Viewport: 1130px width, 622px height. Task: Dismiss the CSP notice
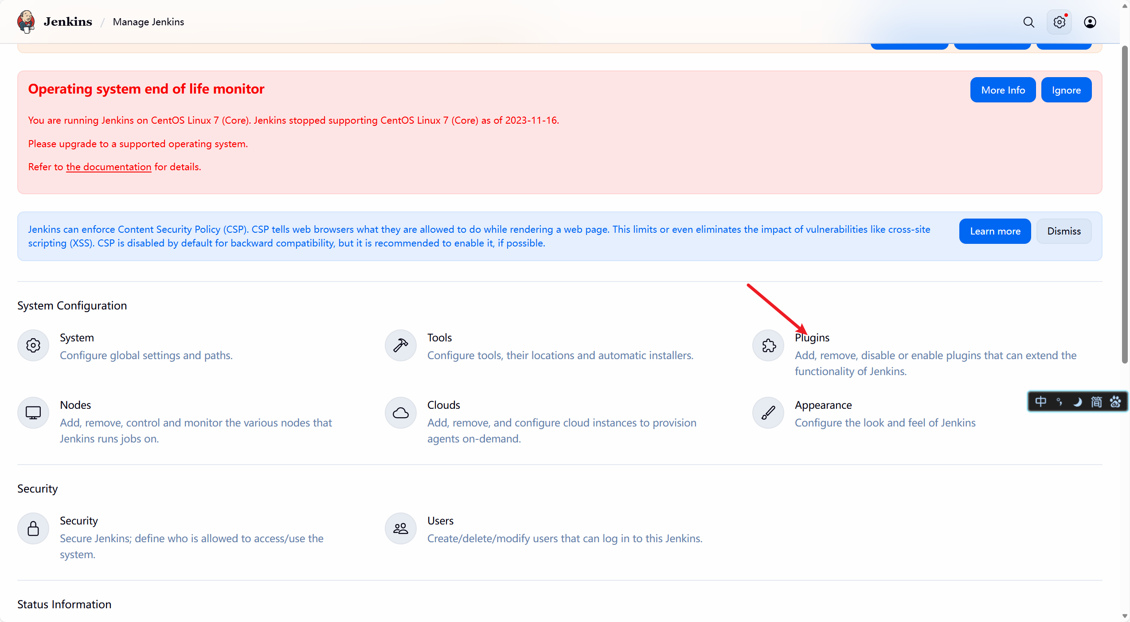coord(1064,231)
